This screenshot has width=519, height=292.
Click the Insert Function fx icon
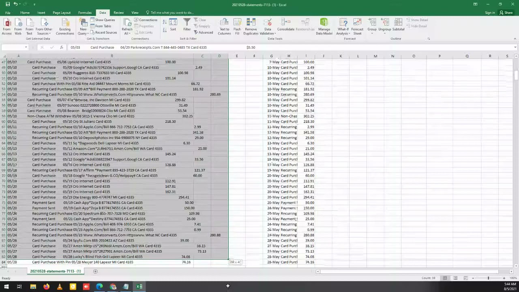(x=62, y=47)
